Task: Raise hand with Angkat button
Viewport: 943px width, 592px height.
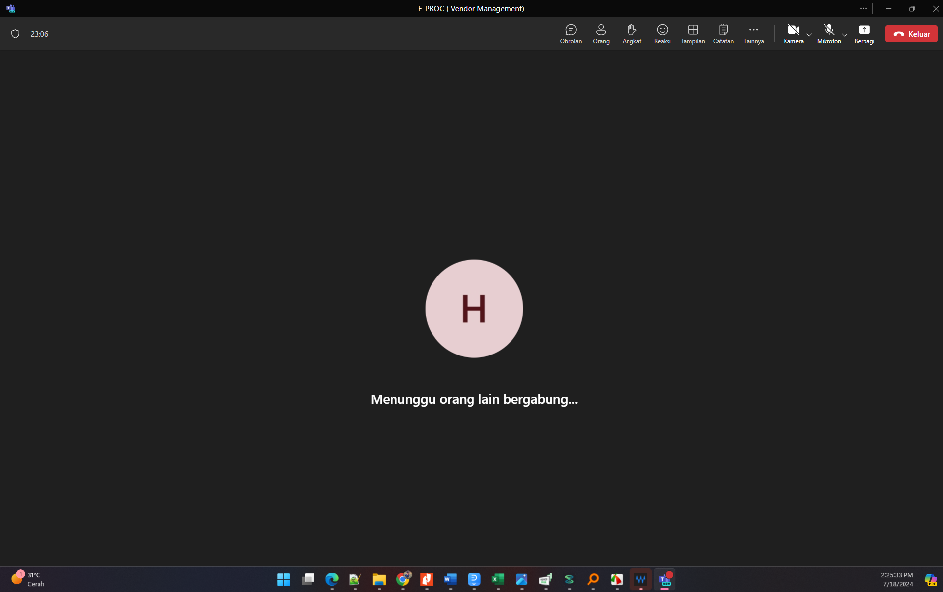Action: [631, 34]
